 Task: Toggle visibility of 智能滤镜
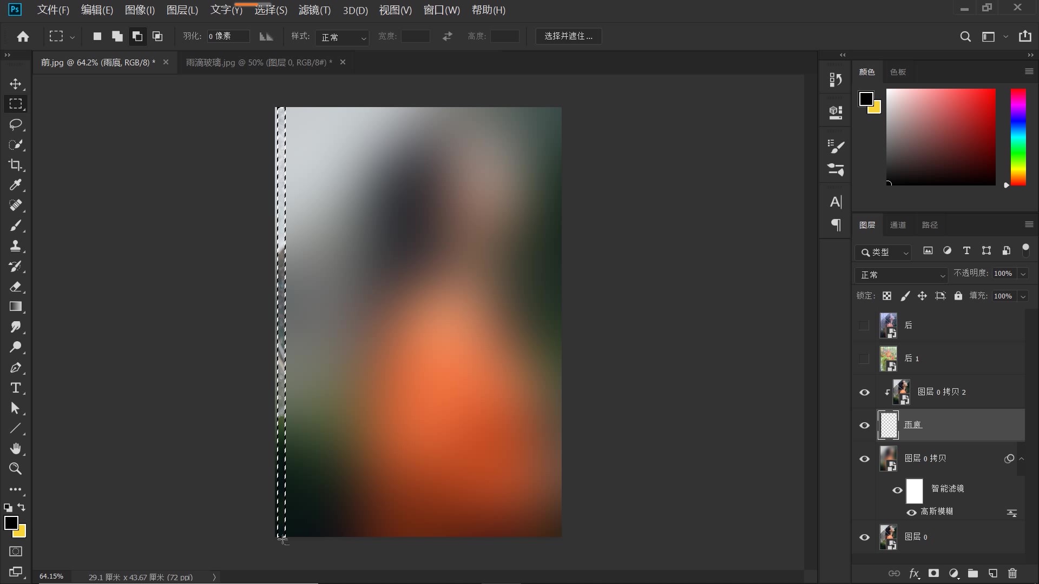[x=897, y=490]
